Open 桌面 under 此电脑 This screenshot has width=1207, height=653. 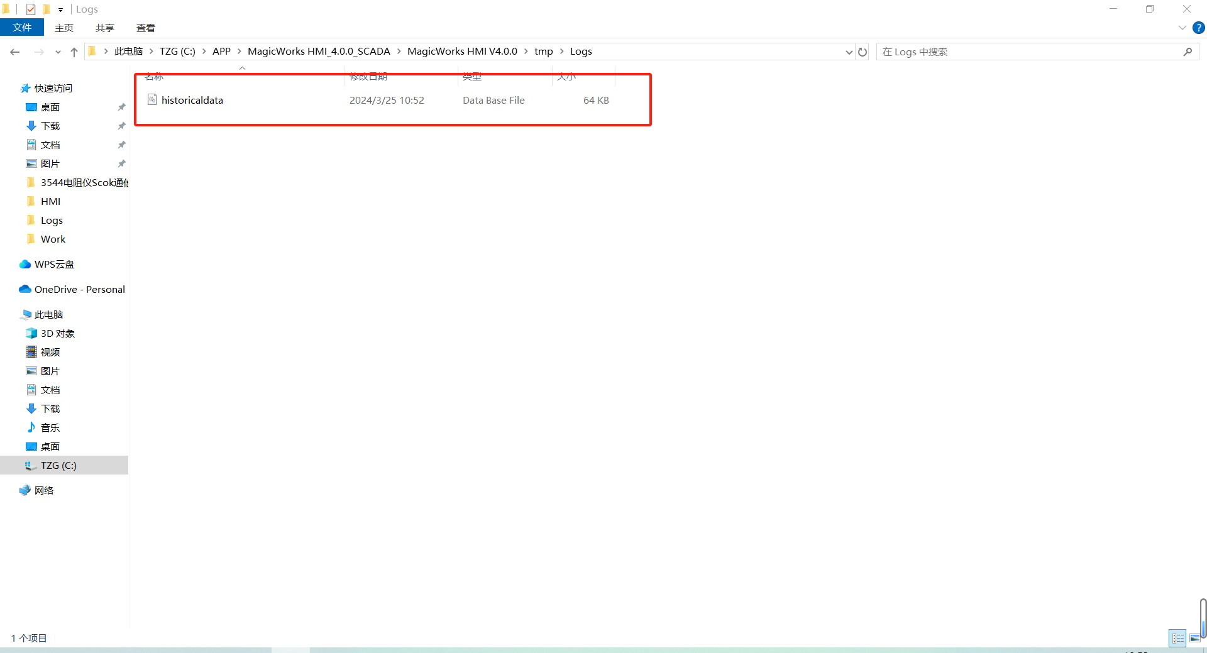[50, 447]
